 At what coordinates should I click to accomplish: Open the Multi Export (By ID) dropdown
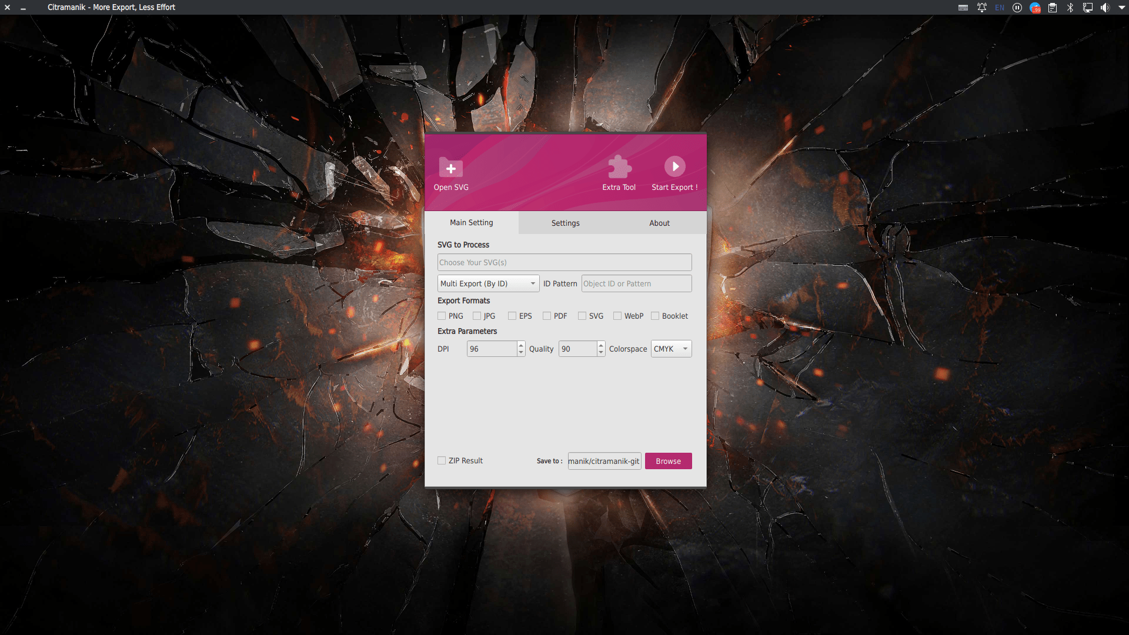(488, 283)
